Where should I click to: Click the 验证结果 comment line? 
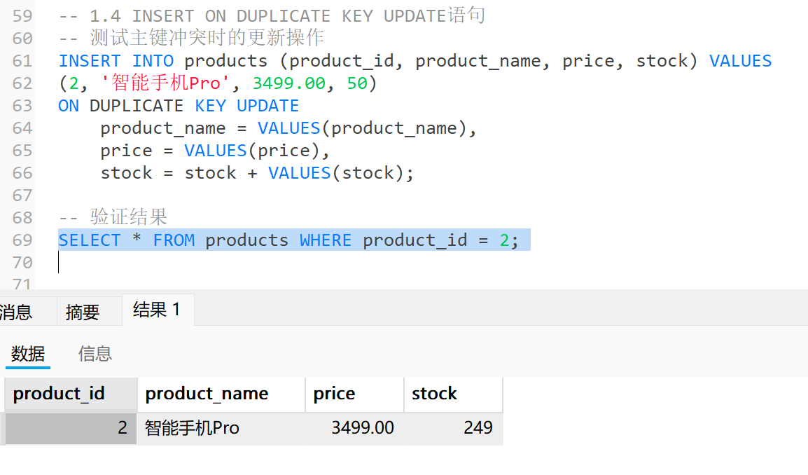click(129, 218)
